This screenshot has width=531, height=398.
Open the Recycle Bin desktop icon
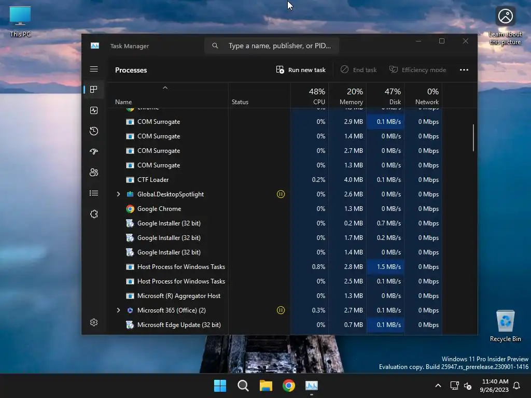click(505, 326)
